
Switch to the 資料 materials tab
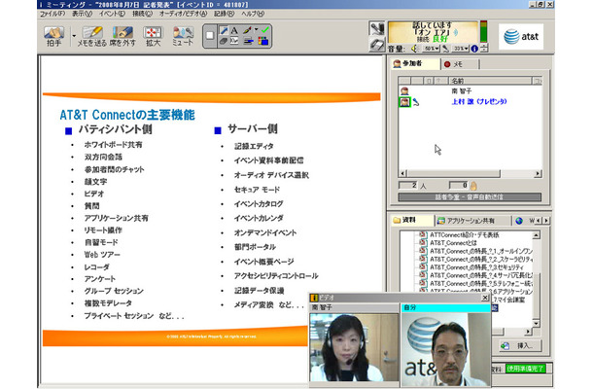point(412,220)
